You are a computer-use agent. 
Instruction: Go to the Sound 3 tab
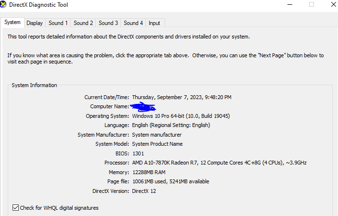pos(108,23)
